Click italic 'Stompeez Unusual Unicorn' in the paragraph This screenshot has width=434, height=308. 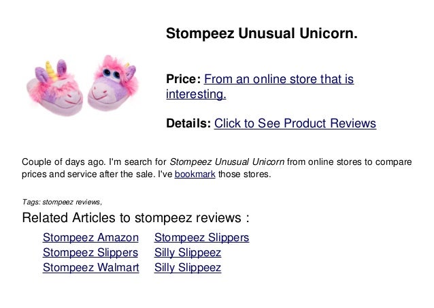click(227, 161)
